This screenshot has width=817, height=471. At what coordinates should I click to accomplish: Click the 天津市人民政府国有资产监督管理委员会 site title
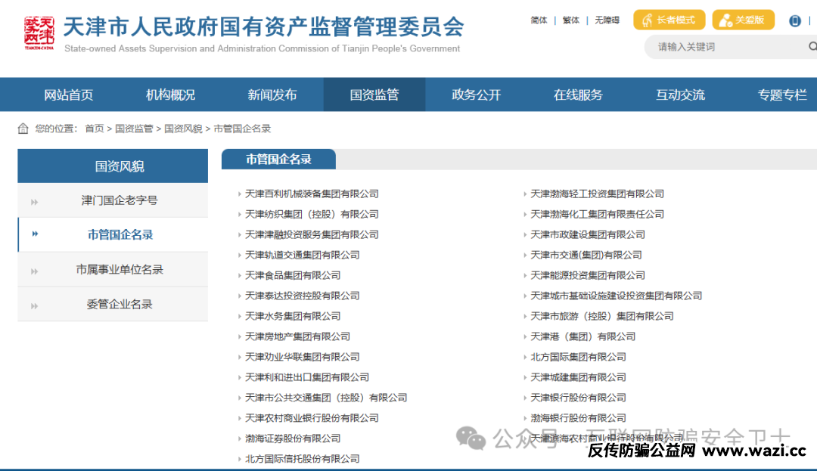[x=264, y=27]
